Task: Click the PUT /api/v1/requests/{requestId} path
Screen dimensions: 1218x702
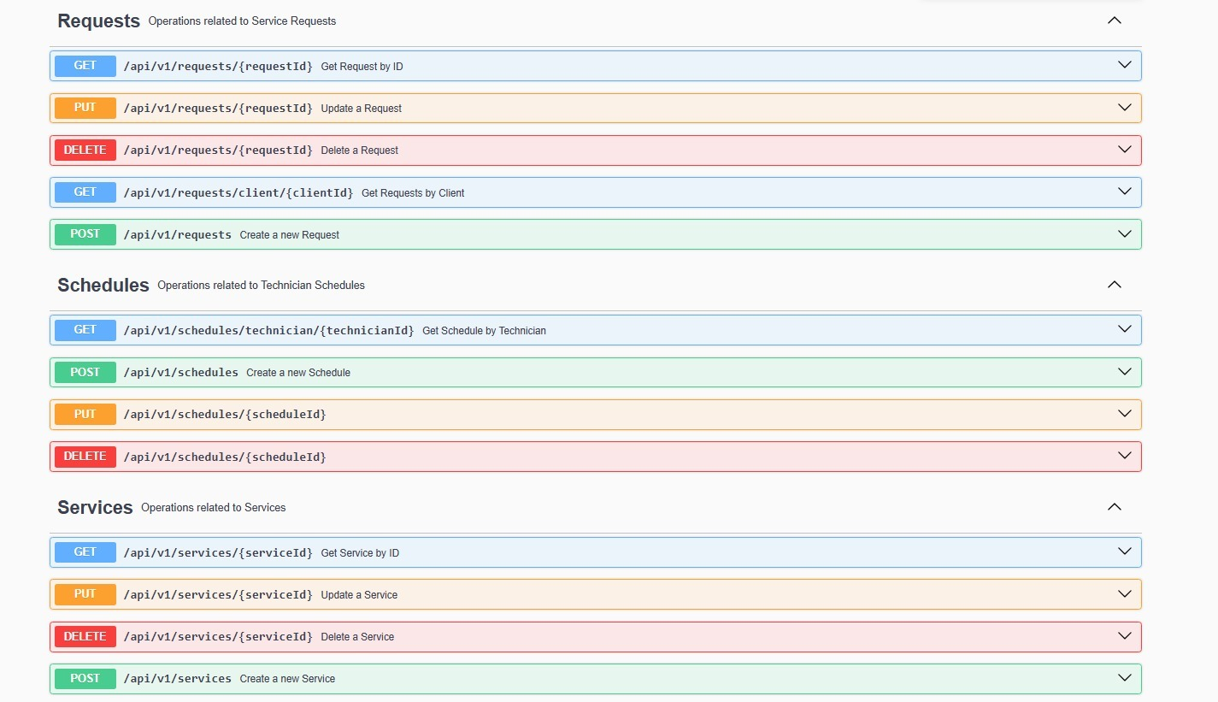Action: tap(218, 108)
